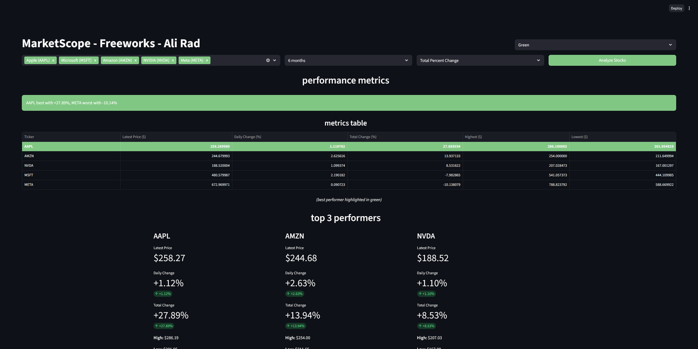This screenshot has width=698, height=349.
Task: Click the 188.520004 price cell
Action: tap(176, 166)
